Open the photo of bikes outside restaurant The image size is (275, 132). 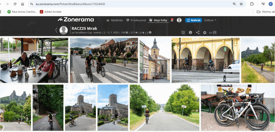click(x=238, y=108)
